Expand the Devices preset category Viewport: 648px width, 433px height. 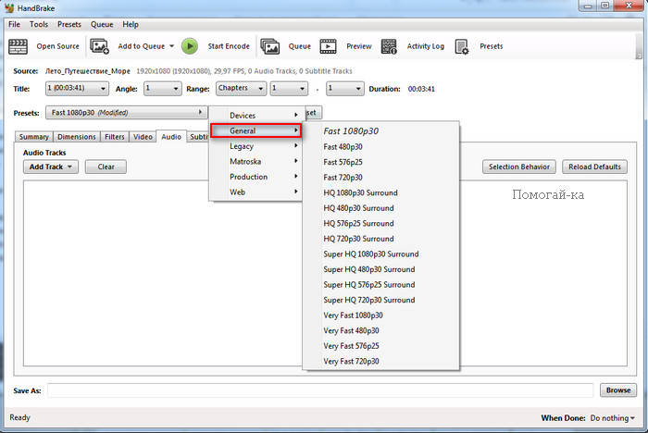(255, 116)
